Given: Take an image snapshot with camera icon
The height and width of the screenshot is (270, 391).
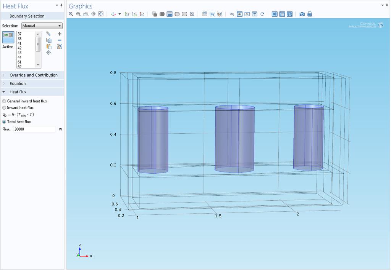Looking at the screenshot, I should [302, 14].
